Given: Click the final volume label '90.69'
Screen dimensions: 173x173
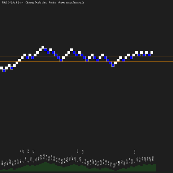Looking at the screenshot, I should coord(153,158).
